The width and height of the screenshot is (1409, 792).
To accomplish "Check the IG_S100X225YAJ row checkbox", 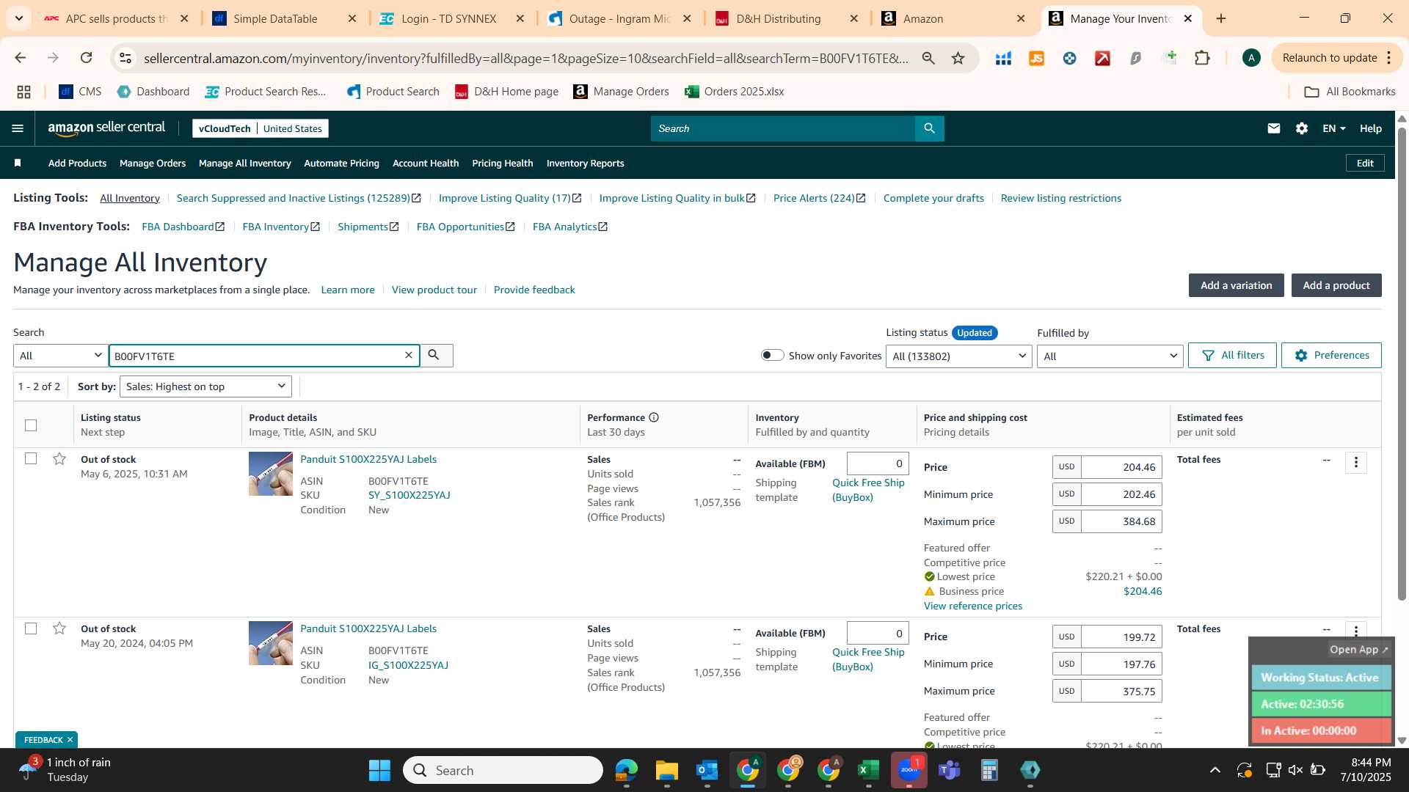I will (x=31, y=628).
